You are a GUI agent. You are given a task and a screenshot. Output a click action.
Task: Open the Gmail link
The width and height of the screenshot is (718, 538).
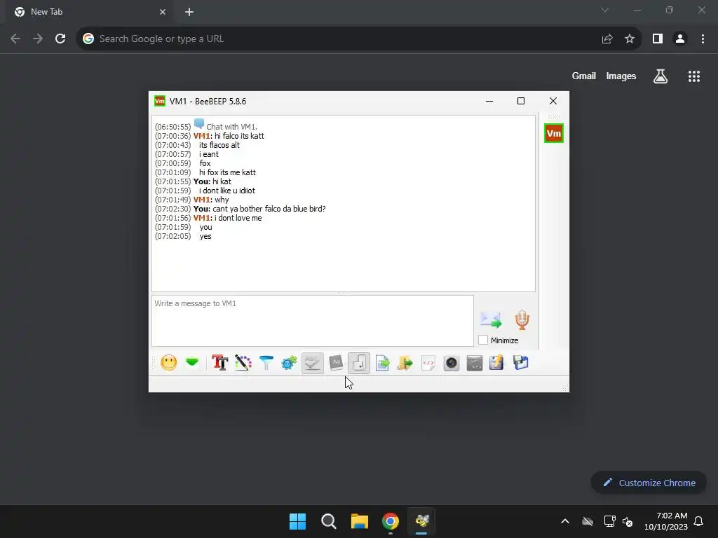(x=584, y=76)
